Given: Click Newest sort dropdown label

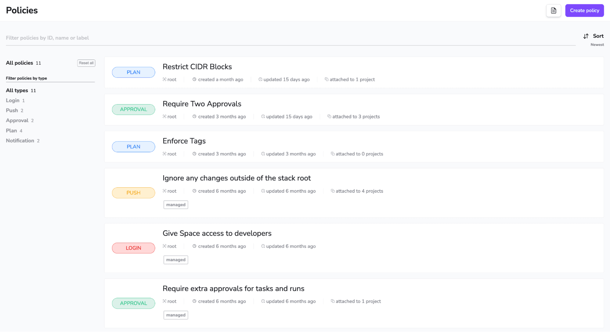Looking at the screenshot, I should pyautogui.click(x=597, y=45).
